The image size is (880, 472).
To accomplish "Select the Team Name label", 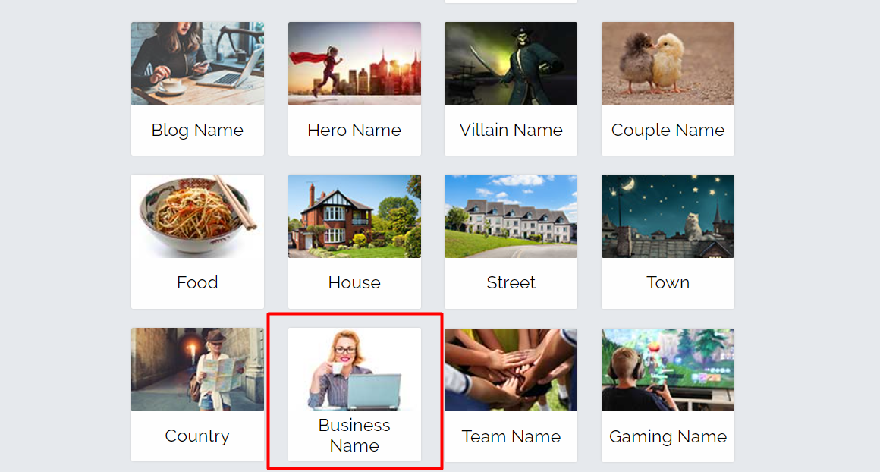I will 511,436.
